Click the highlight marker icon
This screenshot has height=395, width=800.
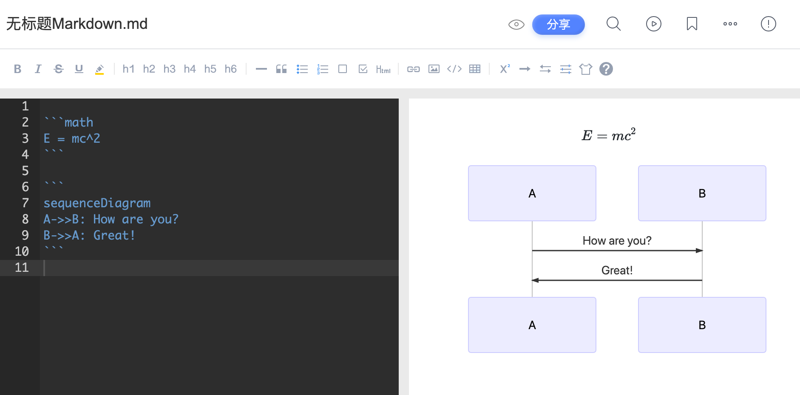coord(99,69)
